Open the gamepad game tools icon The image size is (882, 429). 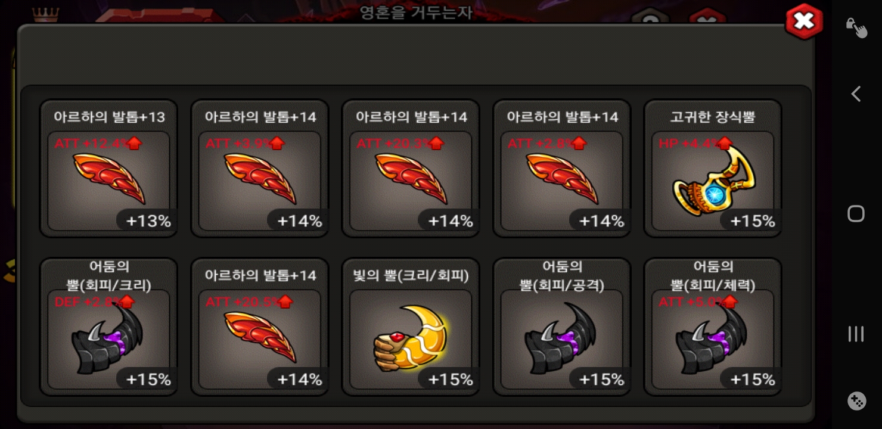(856, 402)
